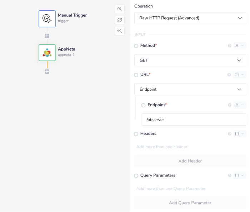
Task: Open help for the Headers field
Action: [x=229, y=134]
